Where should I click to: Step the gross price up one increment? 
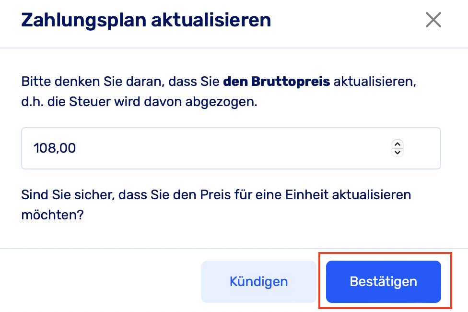[x=398, y=144]
